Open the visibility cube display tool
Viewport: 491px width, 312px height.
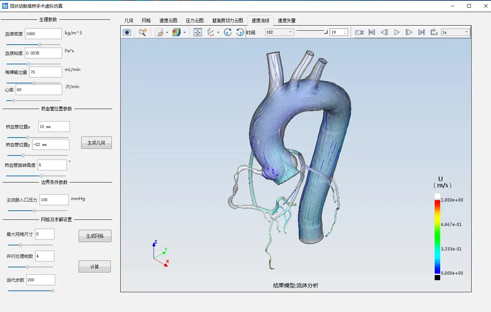click(159, 33)
